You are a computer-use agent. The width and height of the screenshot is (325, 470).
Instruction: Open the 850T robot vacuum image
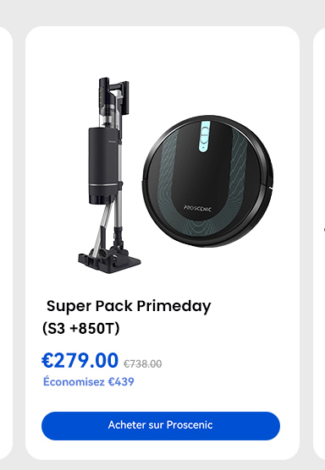click(x=207, y=181)
